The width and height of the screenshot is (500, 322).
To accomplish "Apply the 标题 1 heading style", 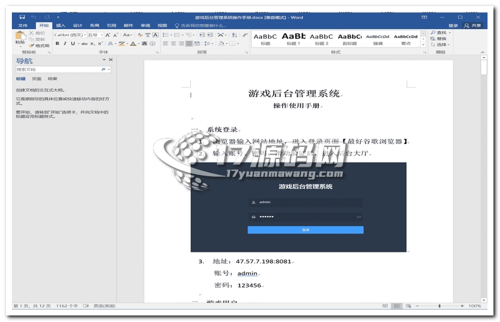I will 293,39.
